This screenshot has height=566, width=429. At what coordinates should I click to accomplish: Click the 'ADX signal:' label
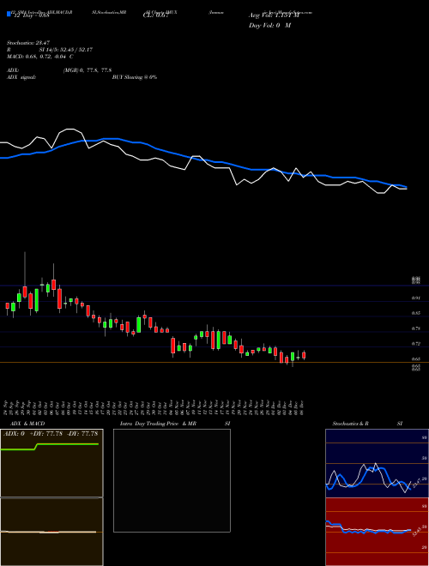tap(21, 77)
